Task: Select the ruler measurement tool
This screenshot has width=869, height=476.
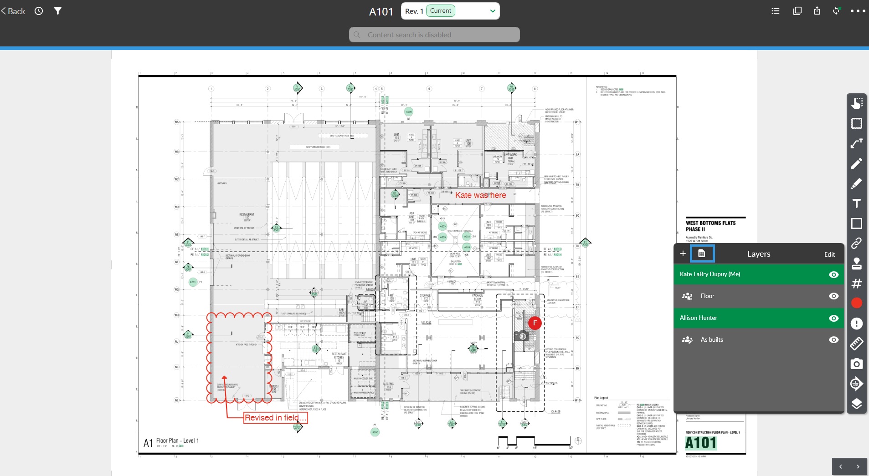Action: pyautogui.click(x=856, y=344)
